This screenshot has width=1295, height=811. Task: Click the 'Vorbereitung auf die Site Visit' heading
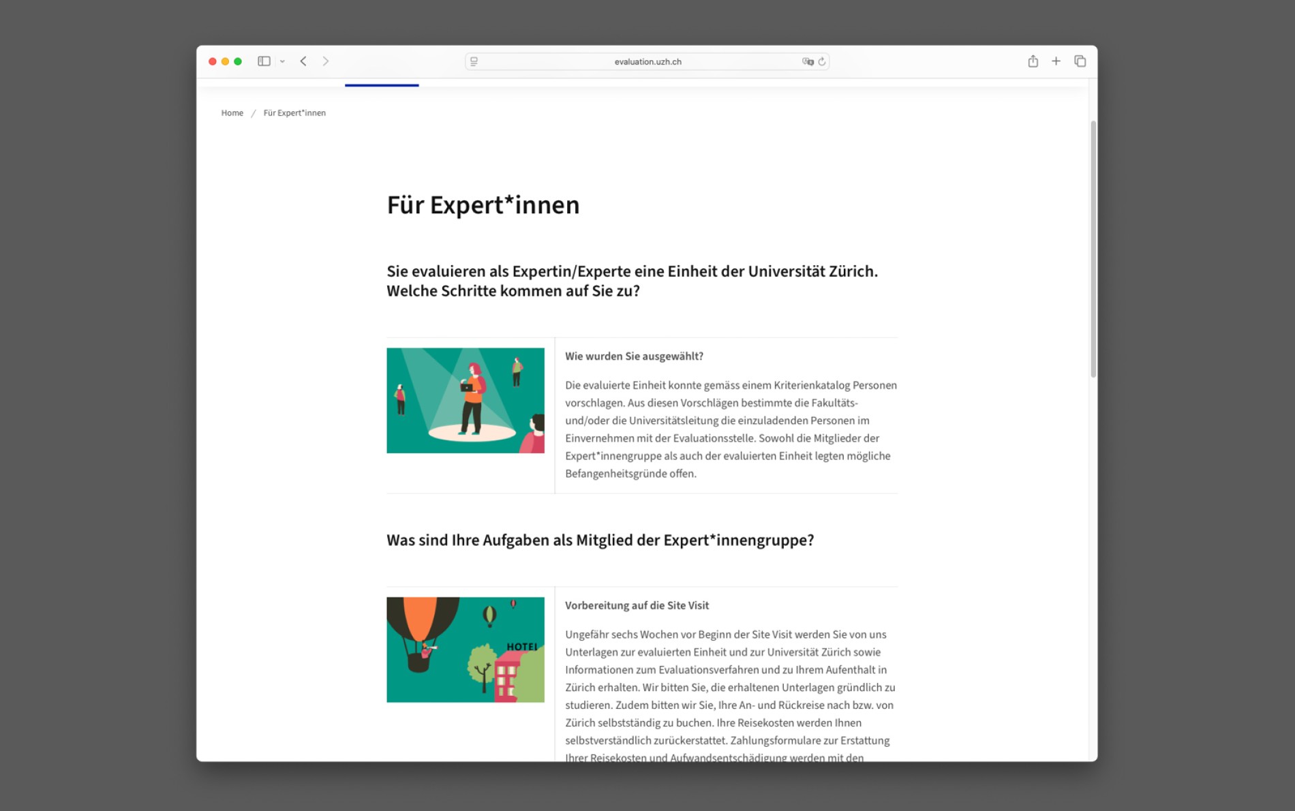coord(637,605)
